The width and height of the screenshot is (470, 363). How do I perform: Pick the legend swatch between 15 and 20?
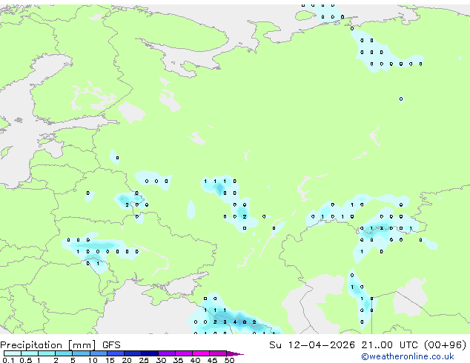[x=116, y=353]
